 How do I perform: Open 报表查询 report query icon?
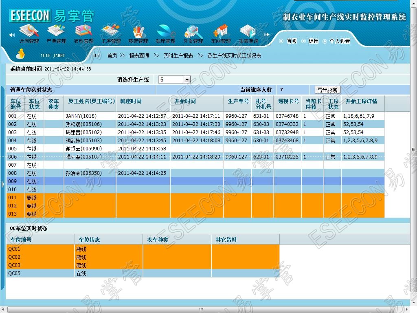click(x=248, y=33)
